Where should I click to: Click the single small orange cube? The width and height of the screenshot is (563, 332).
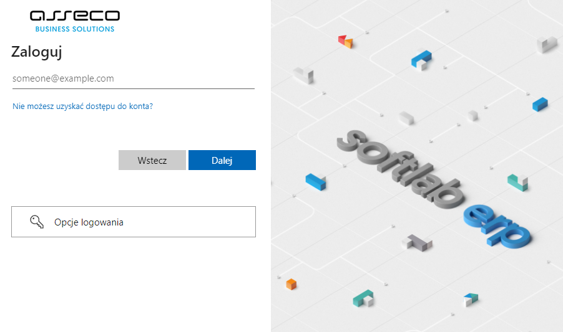coord(291,284)
